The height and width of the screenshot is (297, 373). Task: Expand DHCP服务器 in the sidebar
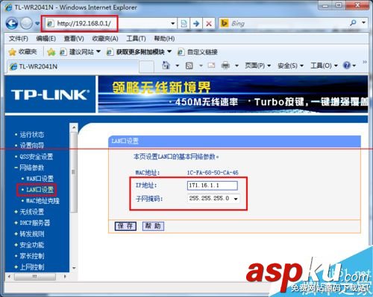(35, 223)
